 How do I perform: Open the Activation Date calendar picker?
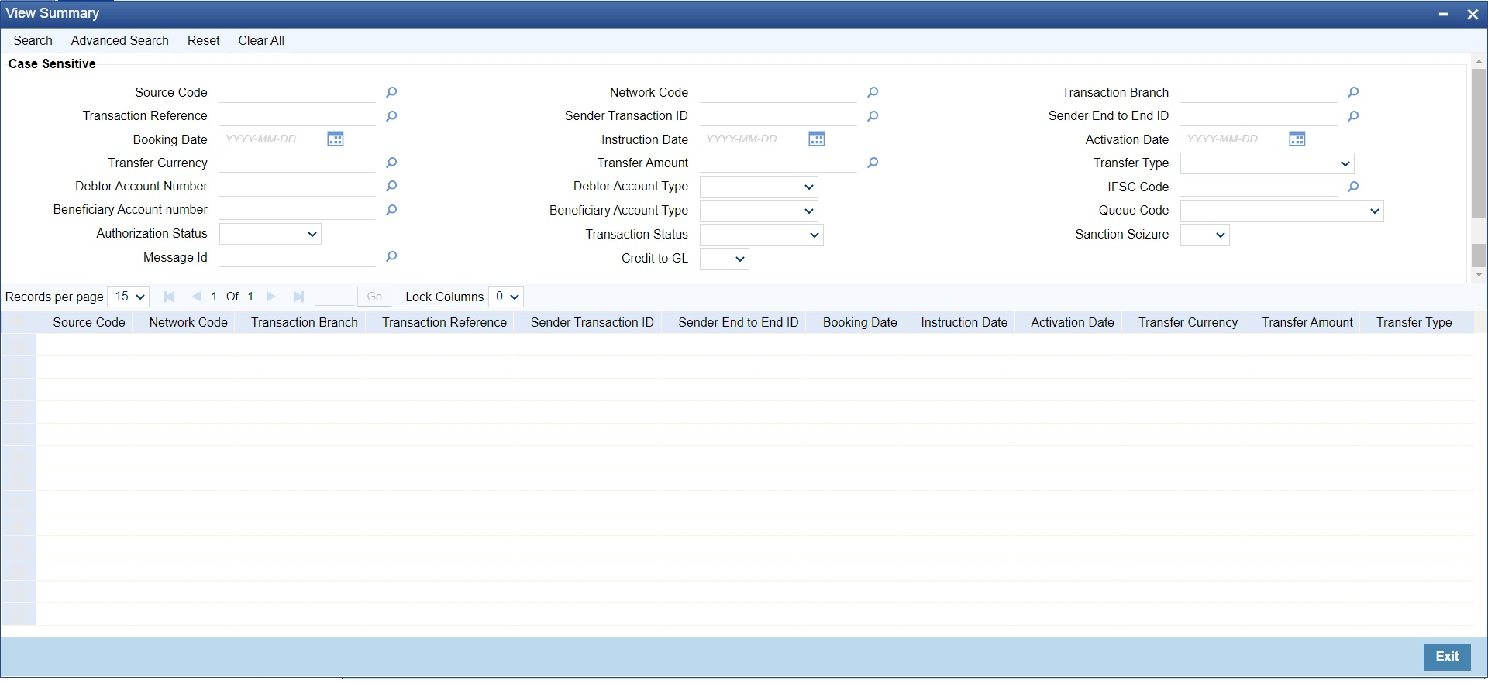click(1297, 139)
